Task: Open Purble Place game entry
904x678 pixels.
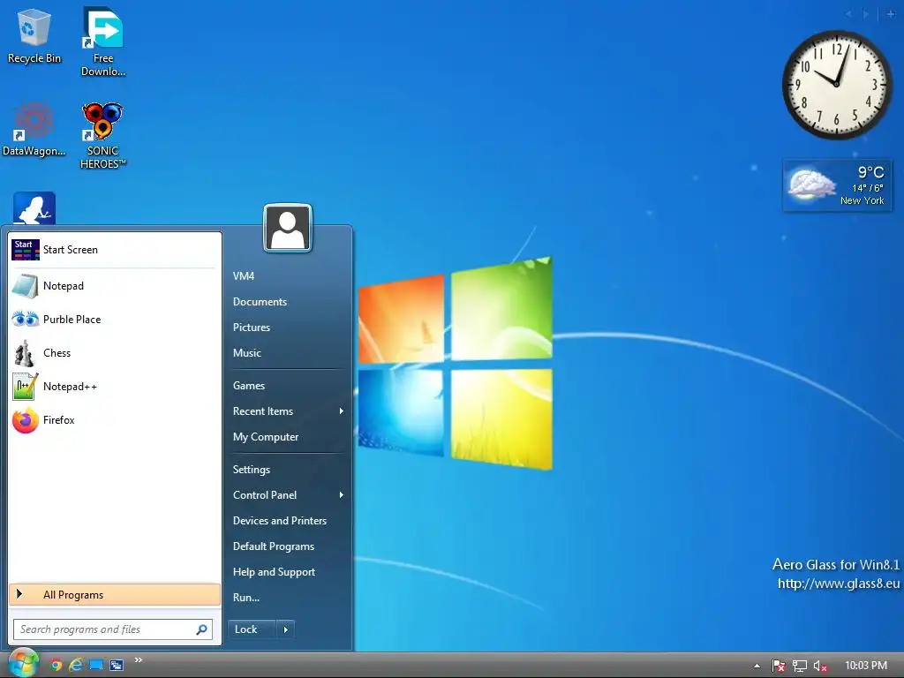Action: point(115,320)
